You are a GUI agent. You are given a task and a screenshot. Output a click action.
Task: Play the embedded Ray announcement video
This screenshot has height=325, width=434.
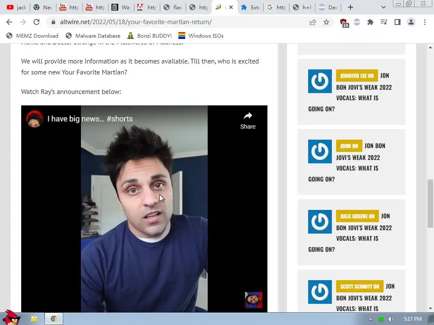tap(144, 209)
